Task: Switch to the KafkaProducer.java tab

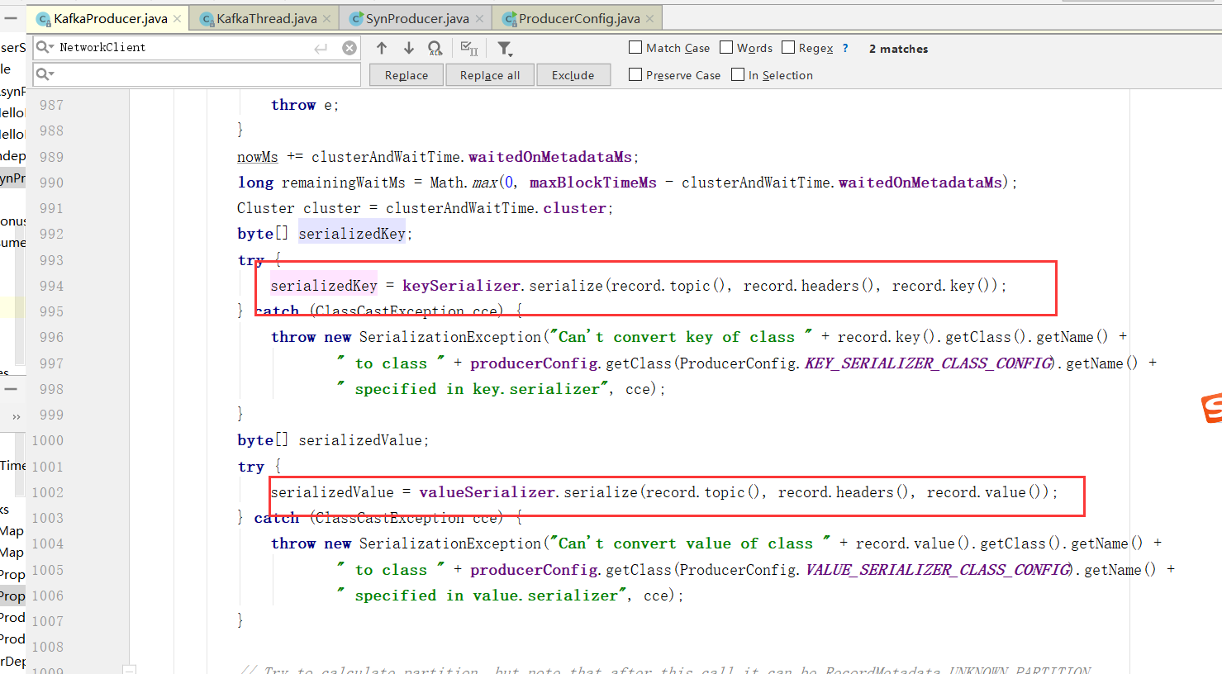Action: [108, 18]
